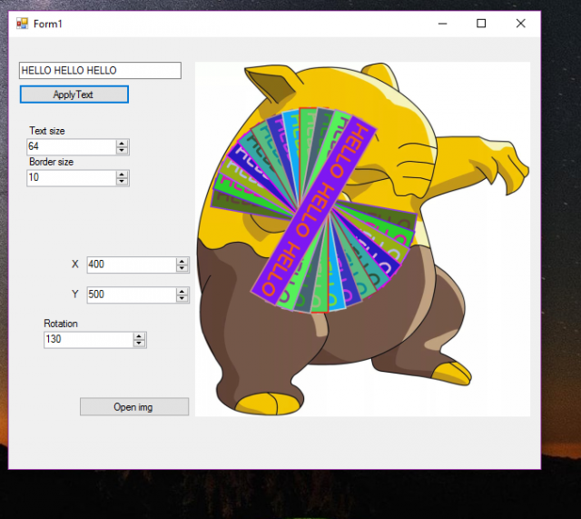581x519 pixels.
Task: Minimize the Form1 window
Action: click(442, 24)
